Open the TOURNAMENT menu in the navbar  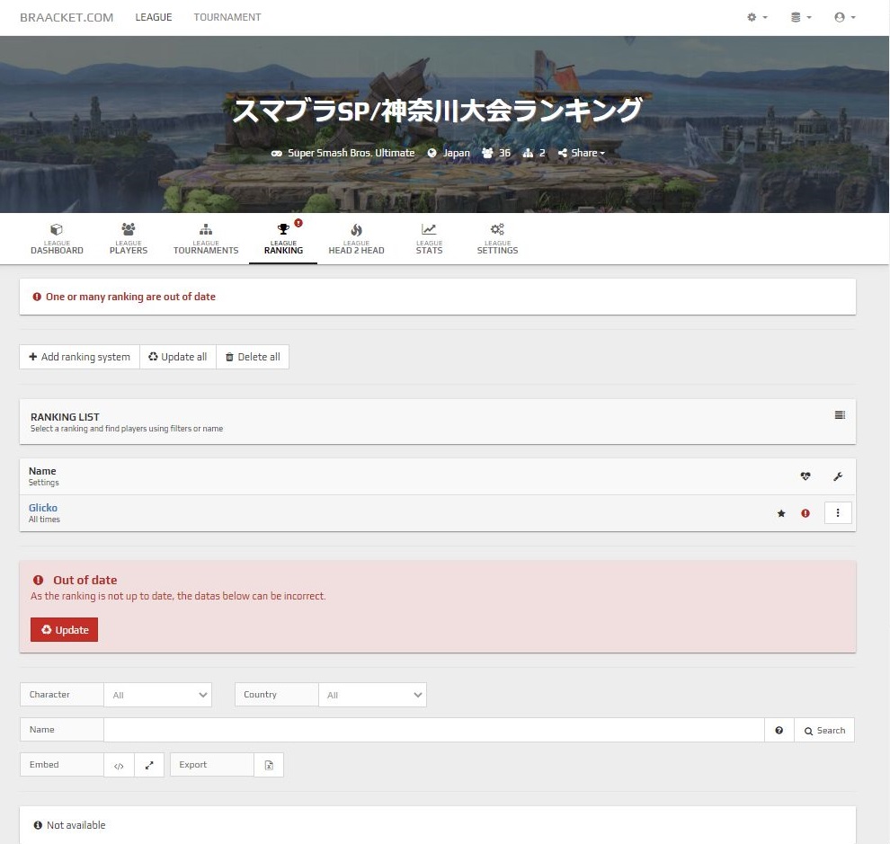pos(227,18)
